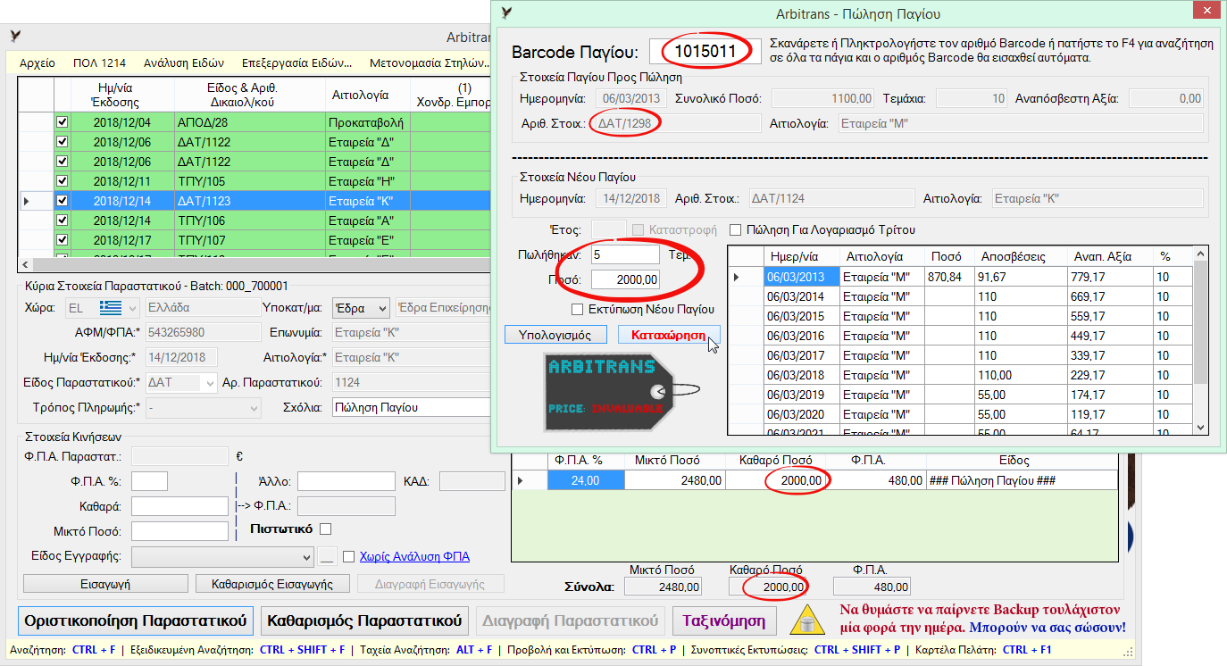Click the Μικτό Ποσό input field
This screenshot has width=1227, height=666.
coord(179,531)
